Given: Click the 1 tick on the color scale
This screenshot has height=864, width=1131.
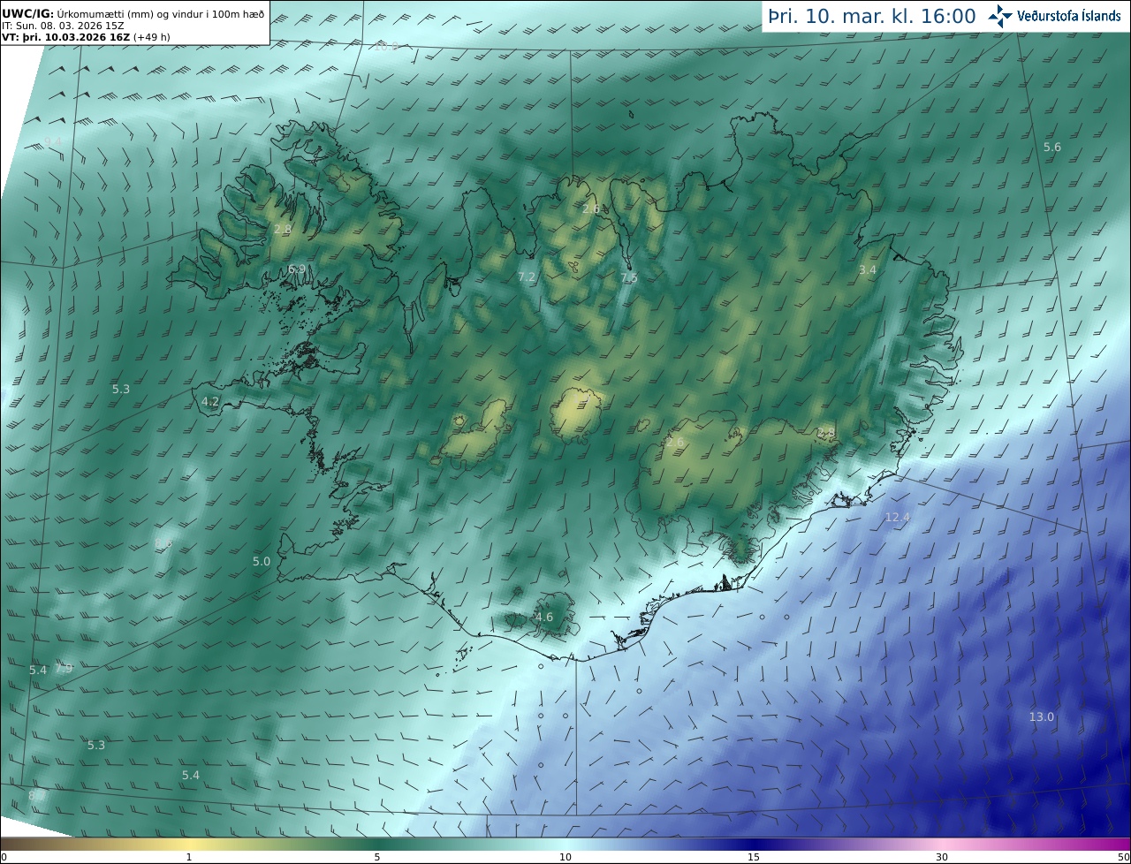Looking at the screenshot, I should (189, 857).
